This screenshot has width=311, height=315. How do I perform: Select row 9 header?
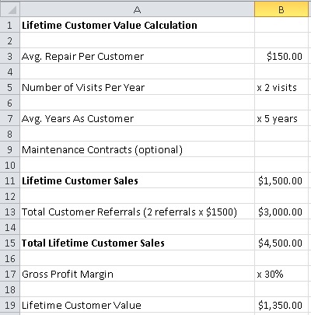[10, 149]
